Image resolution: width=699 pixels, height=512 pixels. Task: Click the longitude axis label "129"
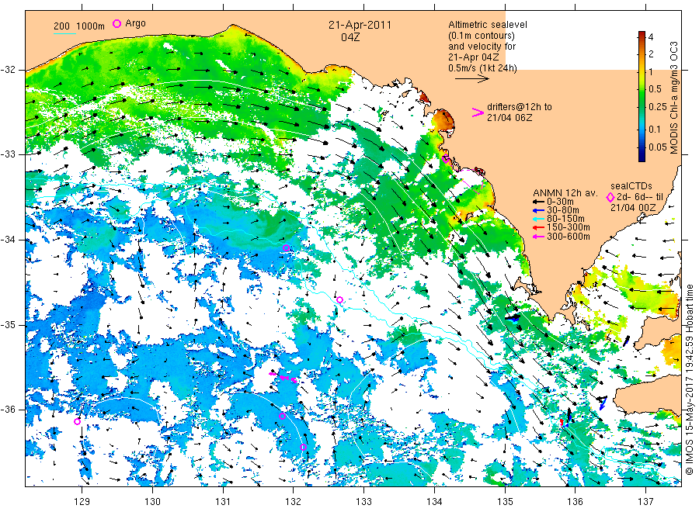point(82,502)
